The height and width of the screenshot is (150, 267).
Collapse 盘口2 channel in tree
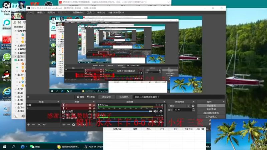tap(15, 60)
